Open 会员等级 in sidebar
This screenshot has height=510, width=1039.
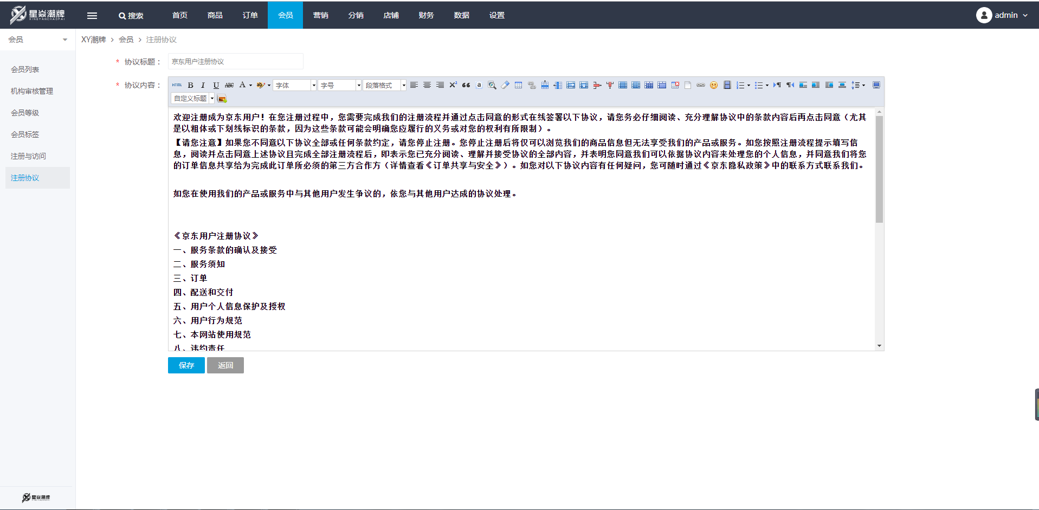[37, 113]
